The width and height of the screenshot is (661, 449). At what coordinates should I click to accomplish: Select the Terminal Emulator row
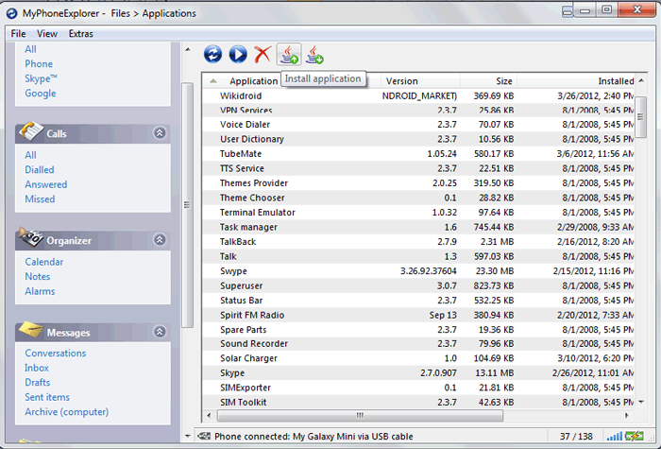[x=418, y=213]
